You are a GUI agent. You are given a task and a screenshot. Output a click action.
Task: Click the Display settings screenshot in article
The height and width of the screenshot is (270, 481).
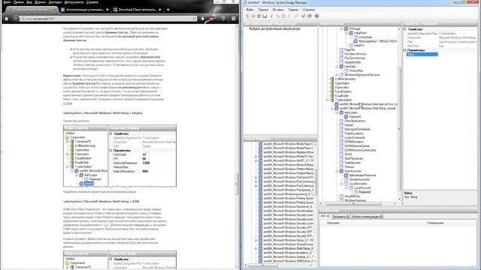coord(120,155)
